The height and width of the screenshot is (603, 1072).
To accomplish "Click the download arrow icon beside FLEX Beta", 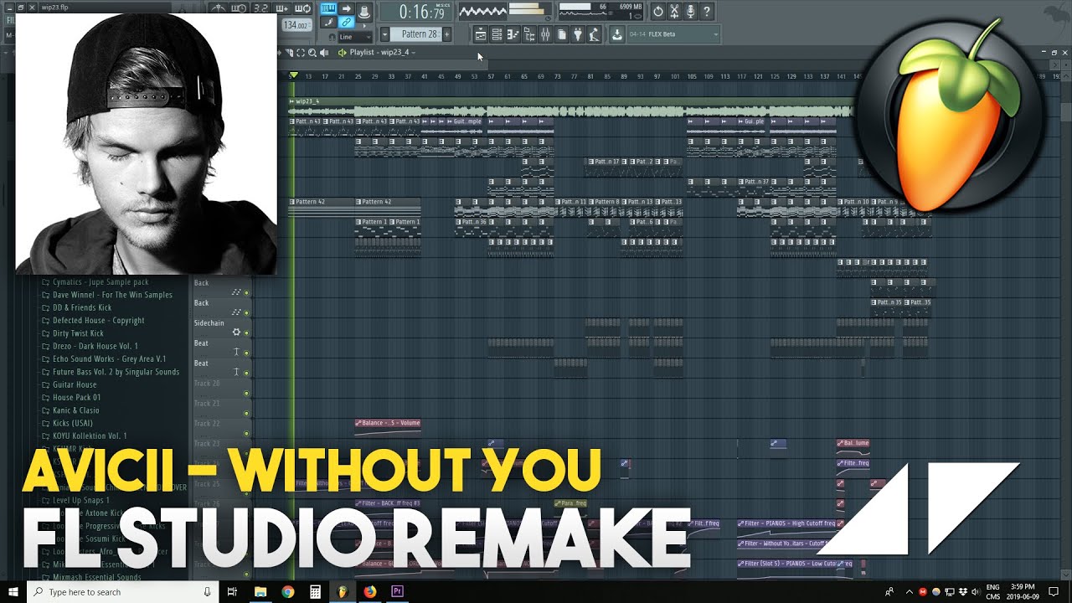I will [x=617, y=34].
